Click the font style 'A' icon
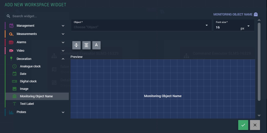 96,45
